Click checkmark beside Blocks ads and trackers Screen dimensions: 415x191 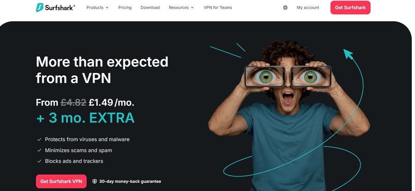(x=39, y=161)
